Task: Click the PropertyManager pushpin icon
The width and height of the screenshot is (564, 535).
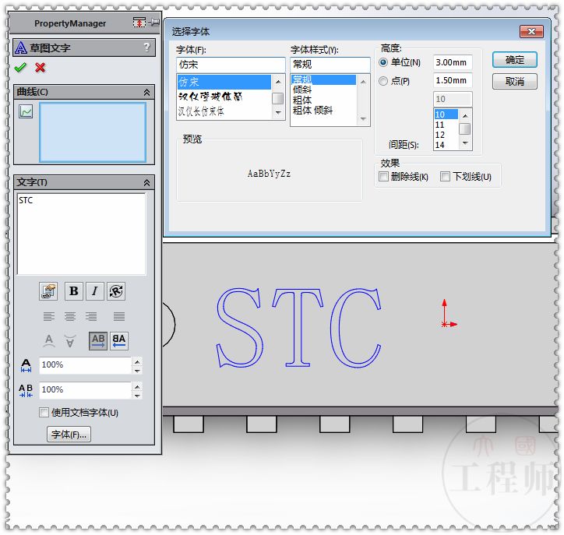Action: (155, 23)
